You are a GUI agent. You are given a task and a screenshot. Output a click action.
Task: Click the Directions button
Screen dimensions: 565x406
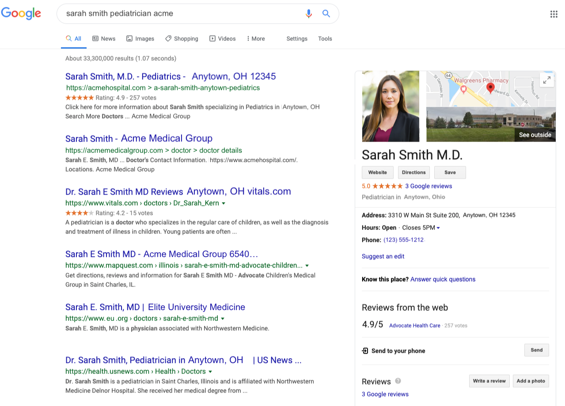coord(414,172)
